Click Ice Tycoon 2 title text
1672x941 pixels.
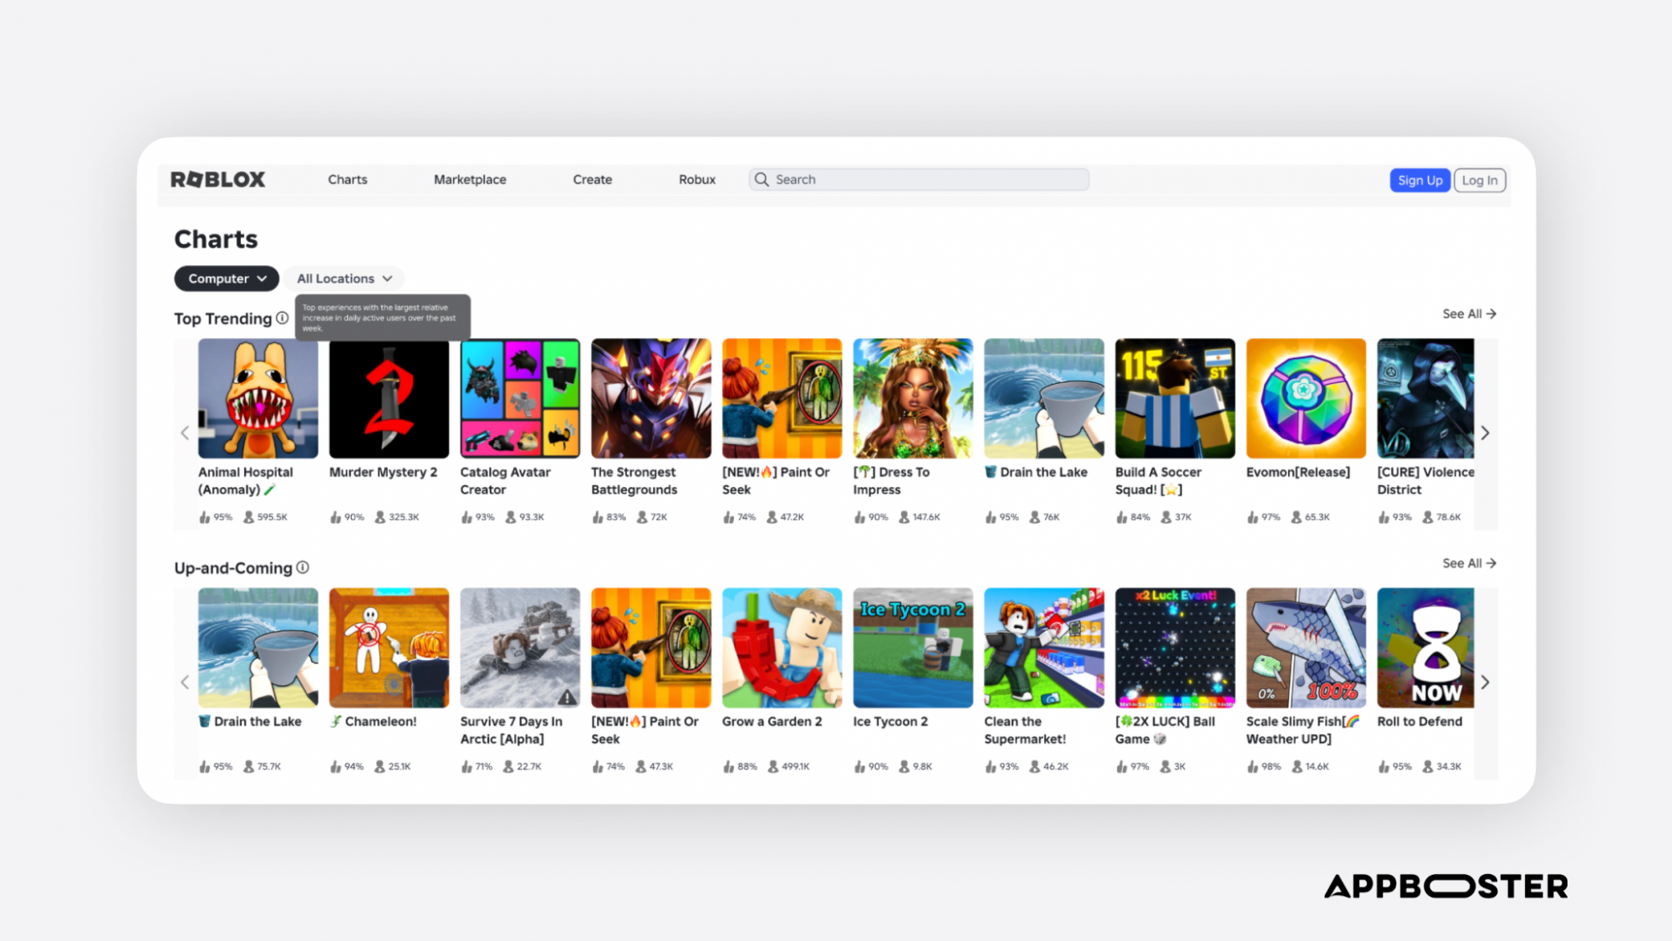coord(890,722)
